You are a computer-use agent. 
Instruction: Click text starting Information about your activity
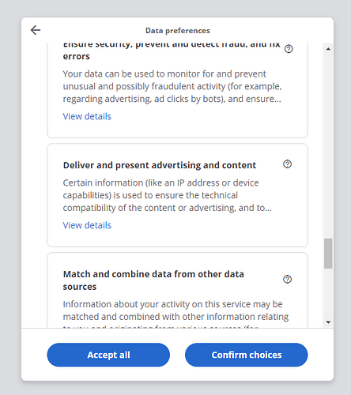tap(175, 314)
